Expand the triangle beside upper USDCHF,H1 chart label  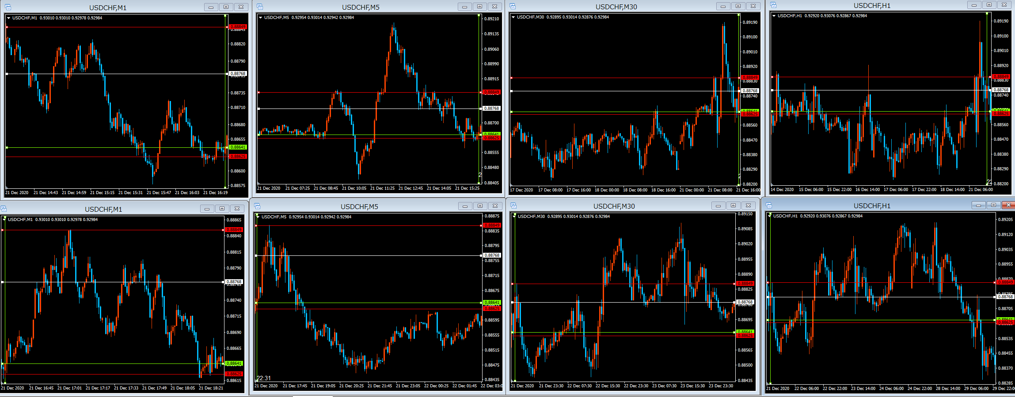(x=774, y=16)
